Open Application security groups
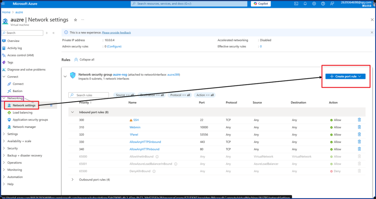 tap(30, 120)
